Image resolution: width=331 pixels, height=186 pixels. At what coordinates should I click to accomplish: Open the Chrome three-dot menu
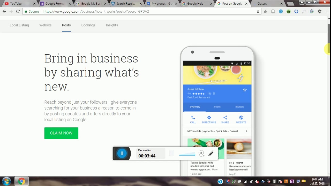pos(327,11)
